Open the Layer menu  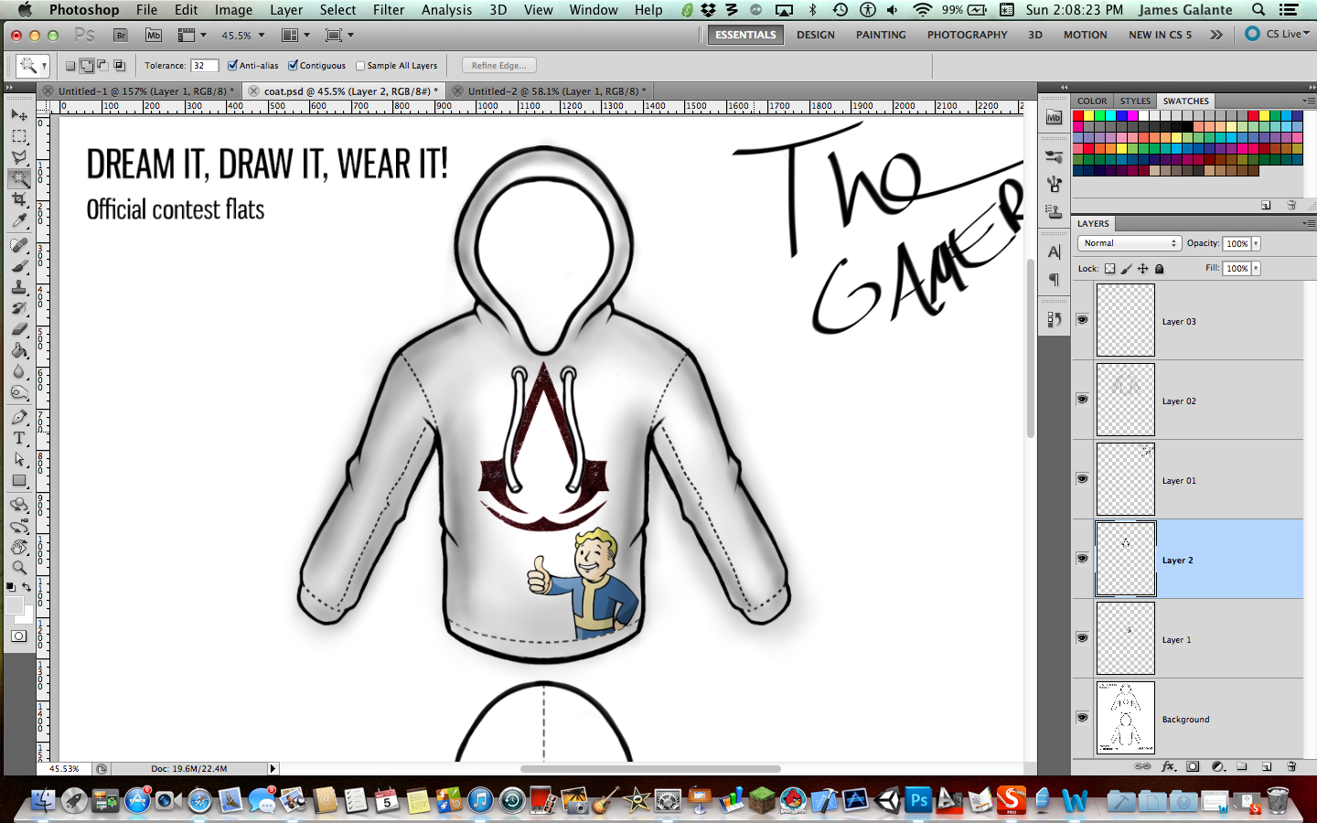(286, 9)
